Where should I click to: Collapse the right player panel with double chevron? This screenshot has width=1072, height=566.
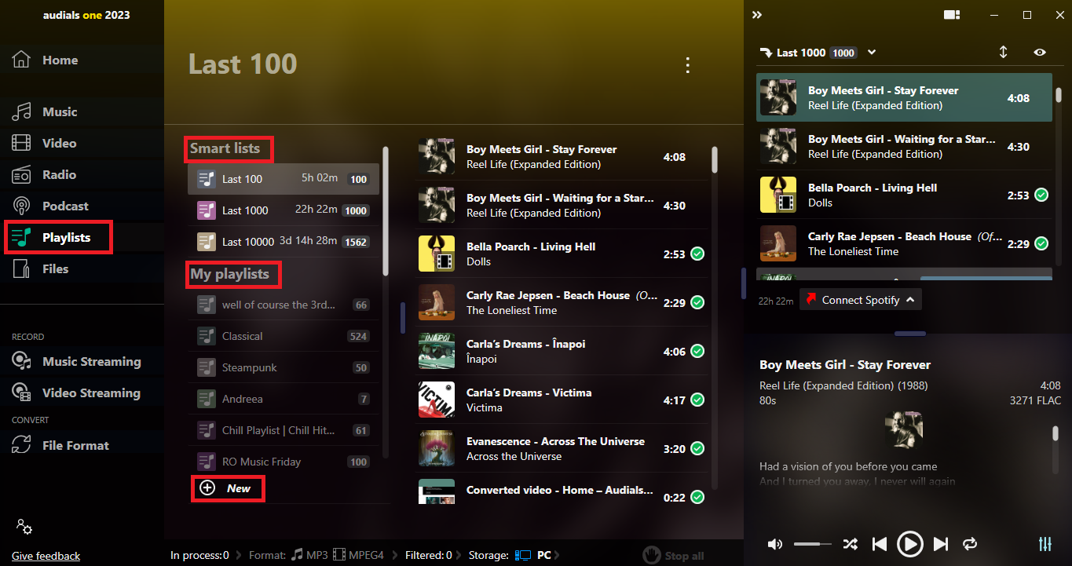[757, 15]
